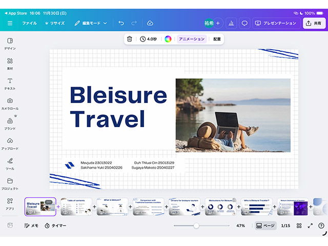Click the zoom slider handle

click(196, 225)
